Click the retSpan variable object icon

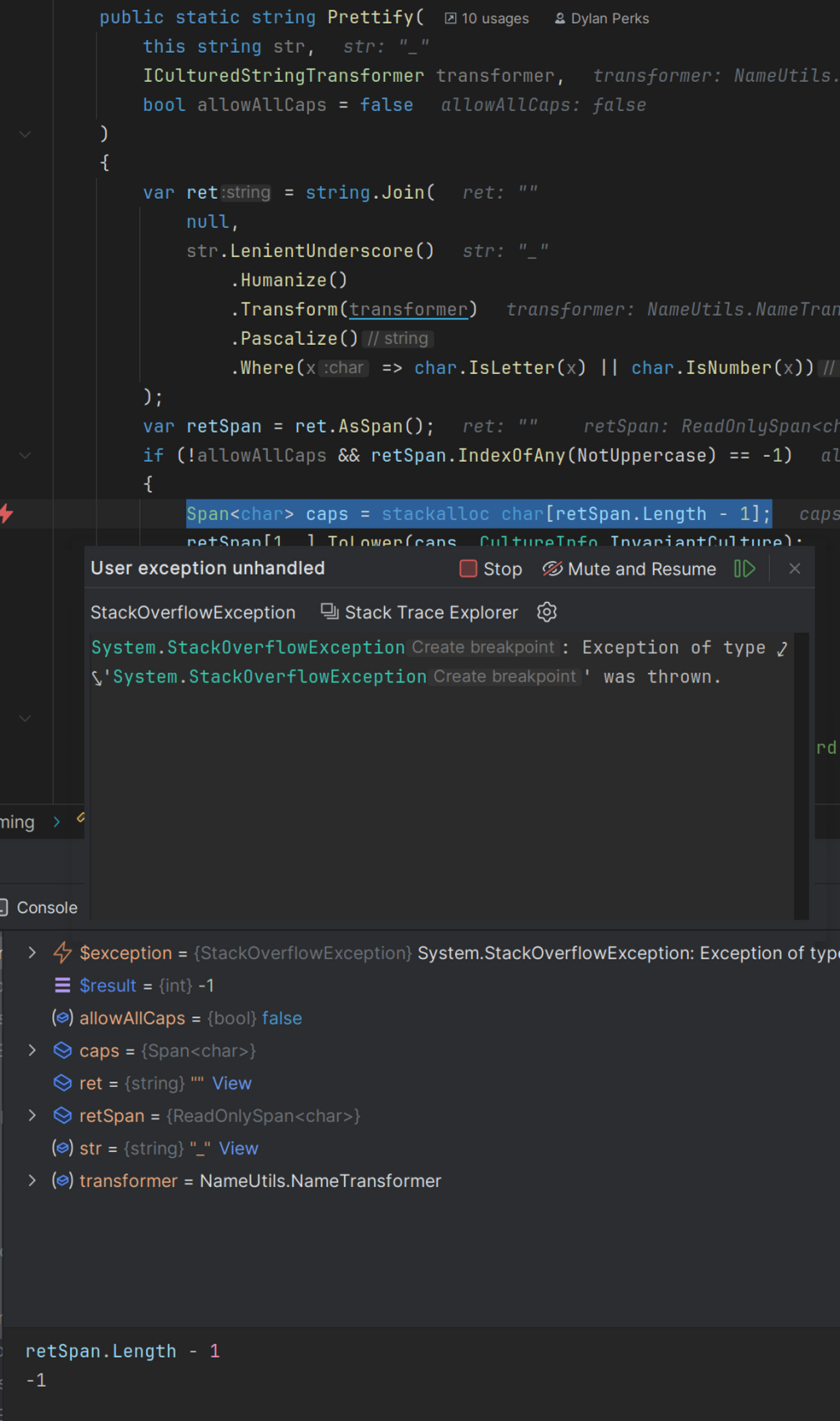[x=63, y=1115]
